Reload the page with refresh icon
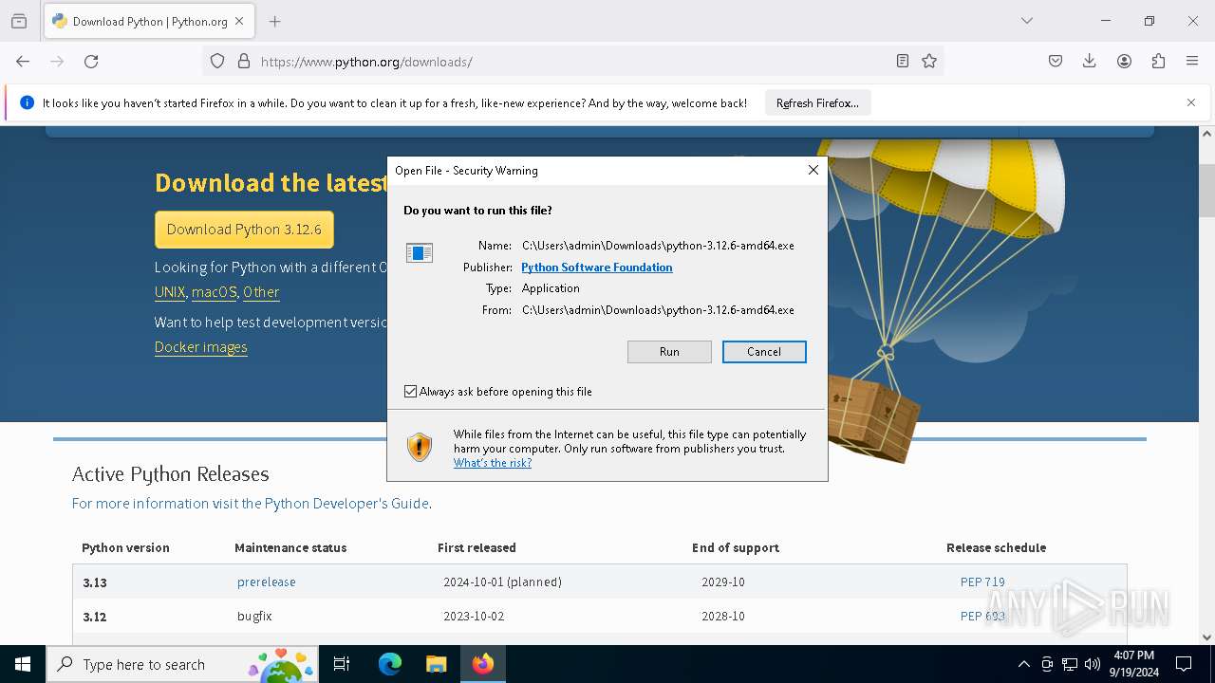The height and width of the screenshot is (683, 1215). click(91, 62)
